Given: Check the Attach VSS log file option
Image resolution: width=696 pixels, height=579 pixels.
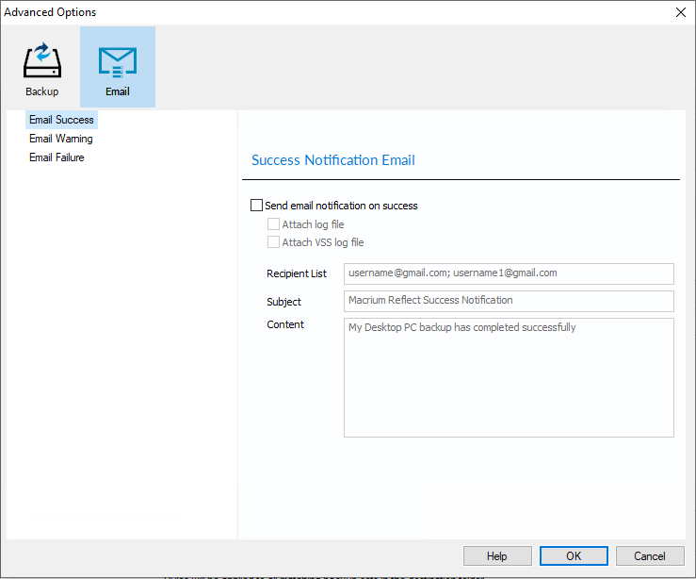Looking at the screenshot, I should pos(274,242).
